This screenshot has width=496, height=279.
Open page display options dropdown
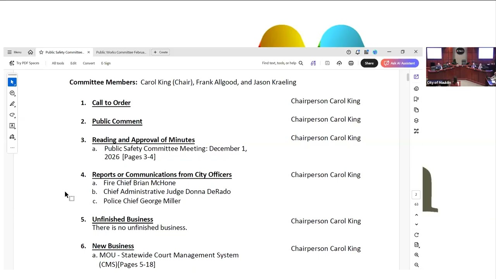click(x=417, y=245)
